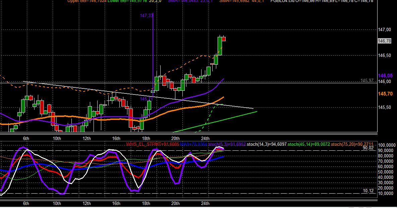Screen dimensions: 397x208
Task: Select the purple 147,33 spike label
Action: point(146,16)
